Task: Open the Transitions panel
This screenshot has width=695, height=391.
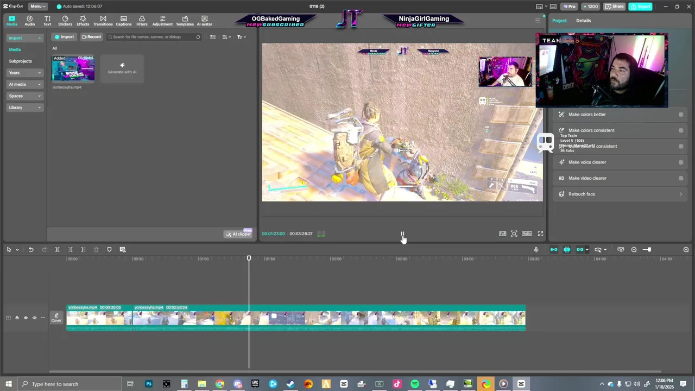Action: (x=103, y=21)
